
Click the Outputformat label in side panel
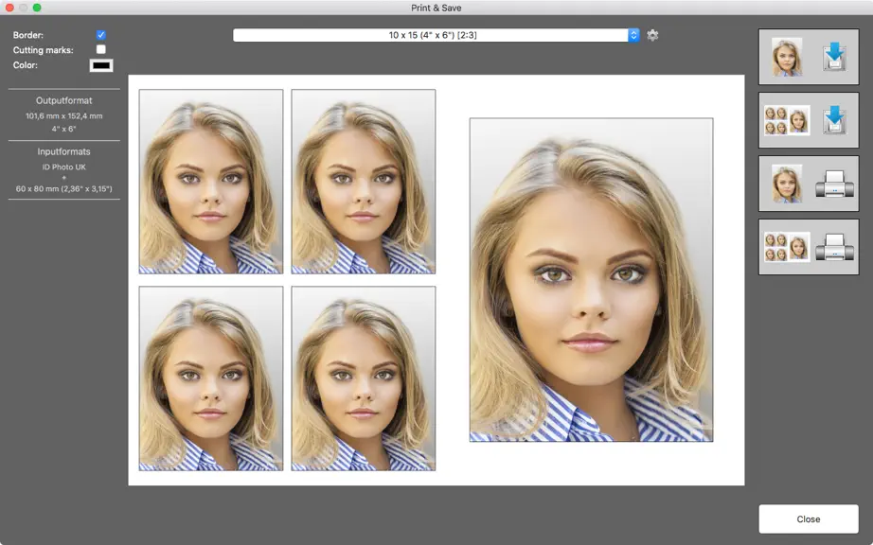click(x=64, y=100)
